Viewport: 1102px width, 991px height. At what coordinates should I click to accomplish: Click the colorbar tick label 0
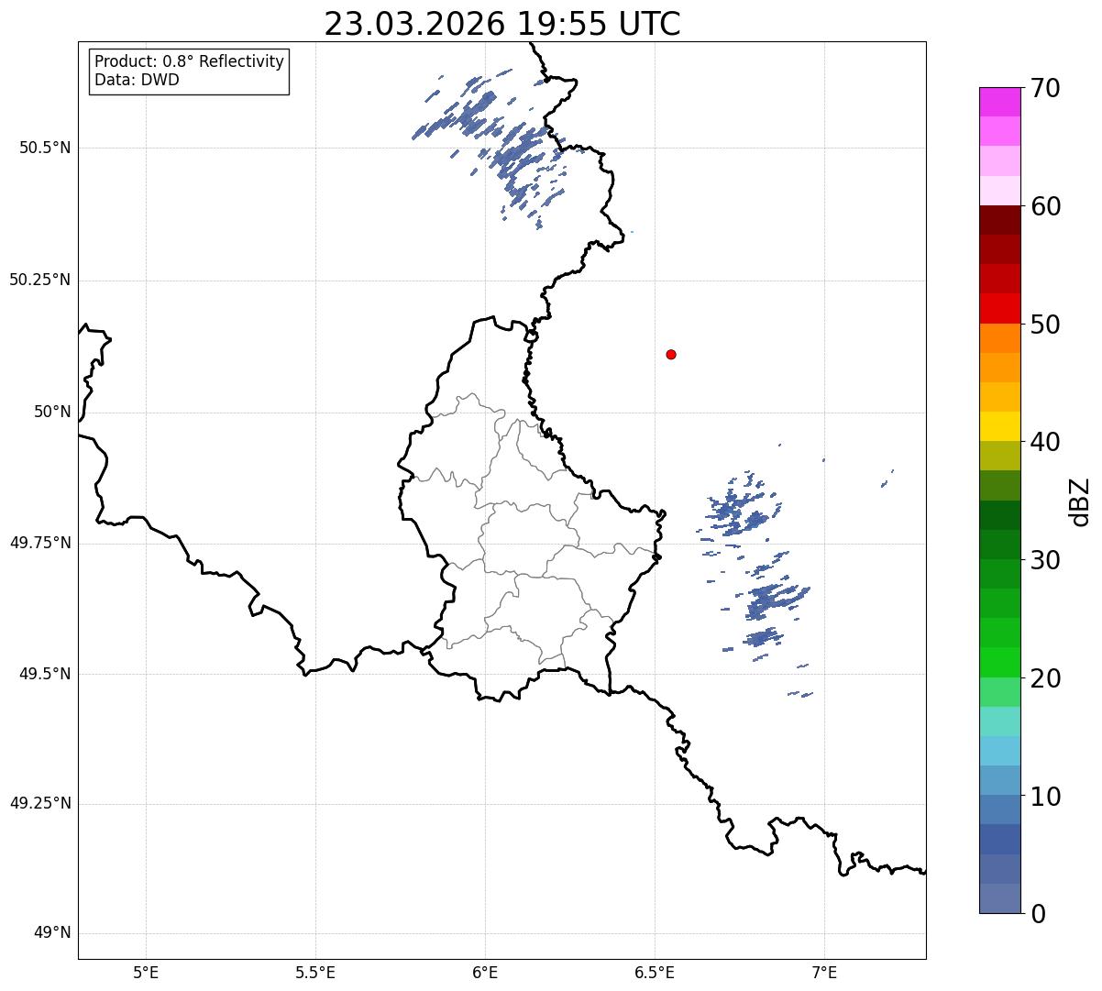click(x=1038, y=914)
